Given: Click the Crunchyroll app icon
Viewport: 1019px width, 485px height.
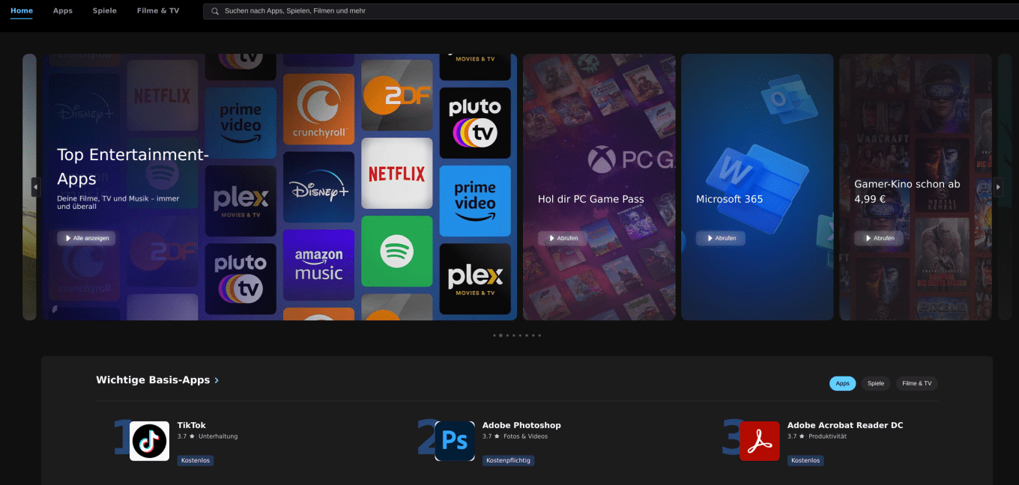Looking at the screenshot, I should tap(318, 109).
